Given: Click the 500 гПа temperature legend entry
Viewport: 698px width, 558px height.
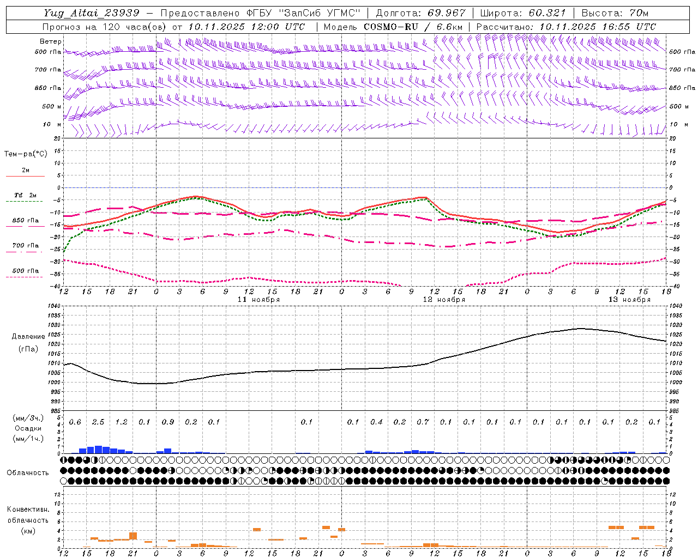Looking at the screenshot, I should tap(26, 271).
